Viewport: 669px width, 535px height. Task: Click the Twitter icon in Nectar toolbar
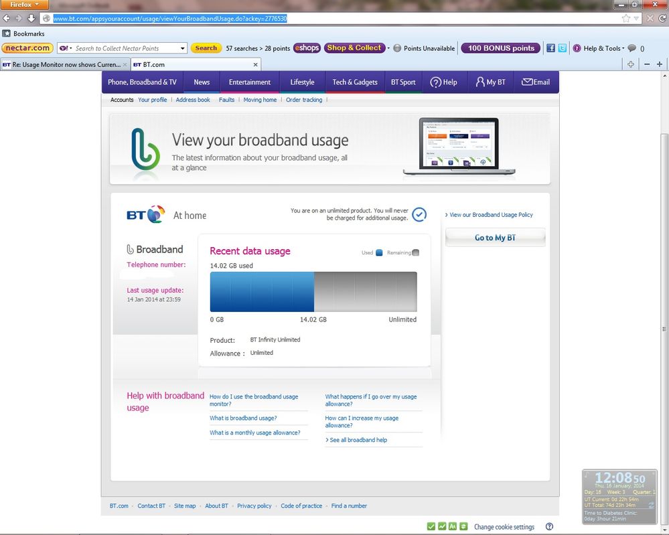tap(563, 48)
